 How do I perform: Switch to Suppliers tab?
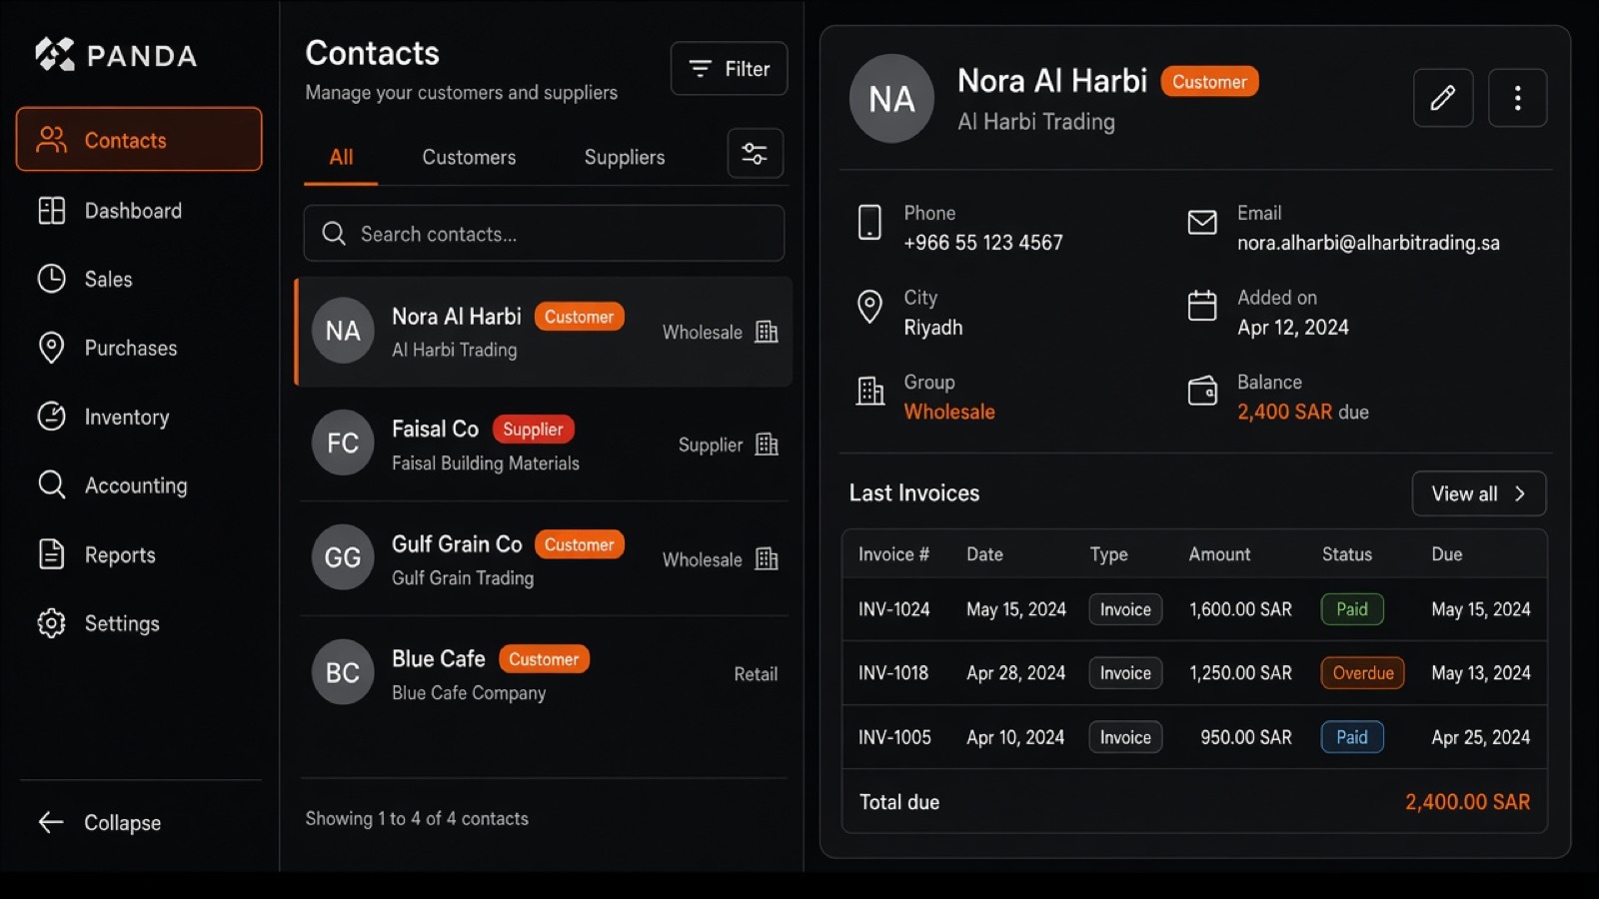(x=625, y=157)
